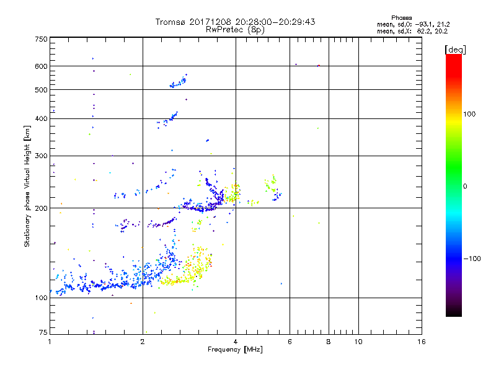Click the 'RwPretec (8p)' subtitle
This screenshot has height=372, width=496.
[235, 30]
